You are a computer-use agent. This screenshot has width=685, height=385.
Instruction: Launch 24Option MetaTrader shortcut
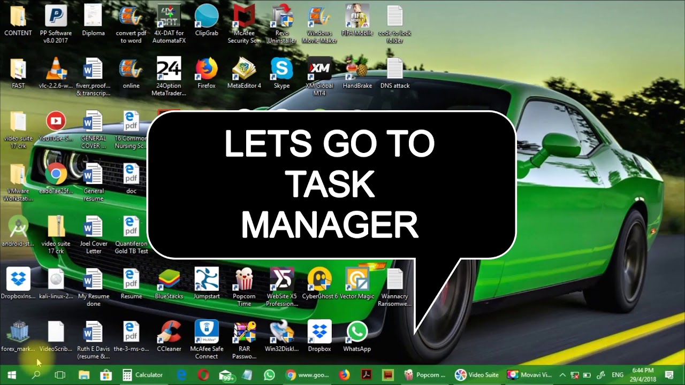(x=169, y=76)
